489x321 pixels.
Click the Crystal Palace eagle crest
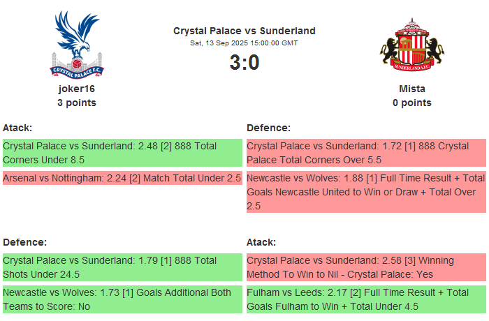click(77, 44)
